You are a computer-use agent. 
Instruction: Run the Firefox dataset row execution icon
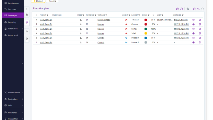[x=193, y=29]
